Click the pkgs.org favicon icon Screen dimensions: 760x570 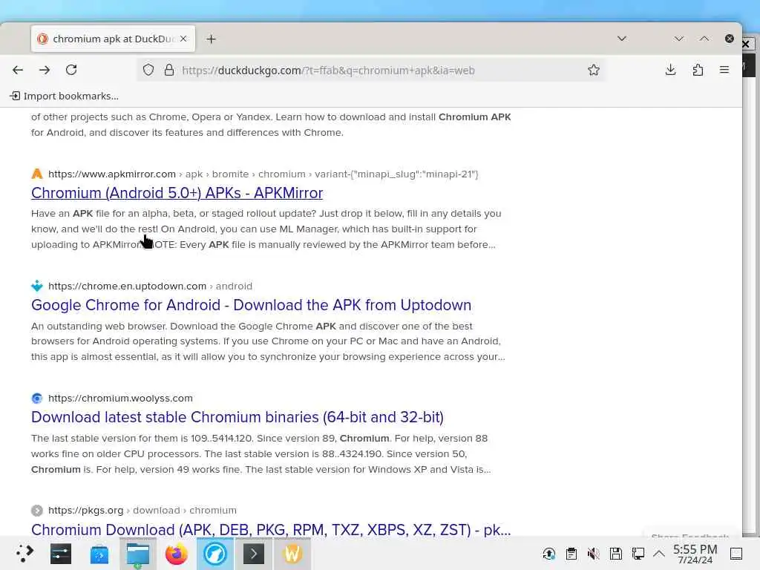[x=37, y=510]
